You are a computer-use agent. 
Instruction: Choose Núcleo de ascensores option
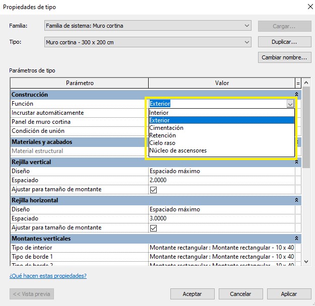[178, 150]
